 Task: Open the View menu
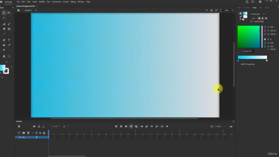29,2
